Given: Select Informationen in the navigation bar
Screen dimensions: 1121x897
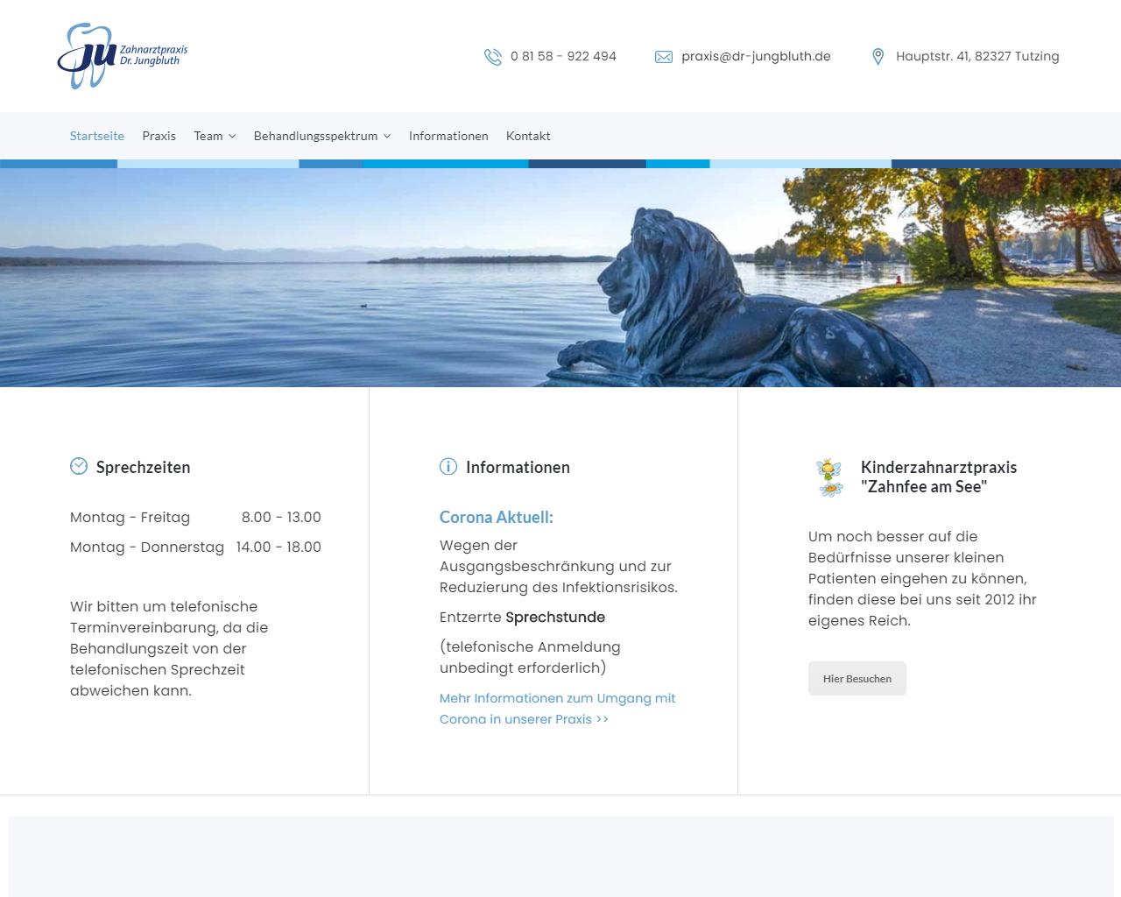Looking at the screenshot, I should point(448,136).
